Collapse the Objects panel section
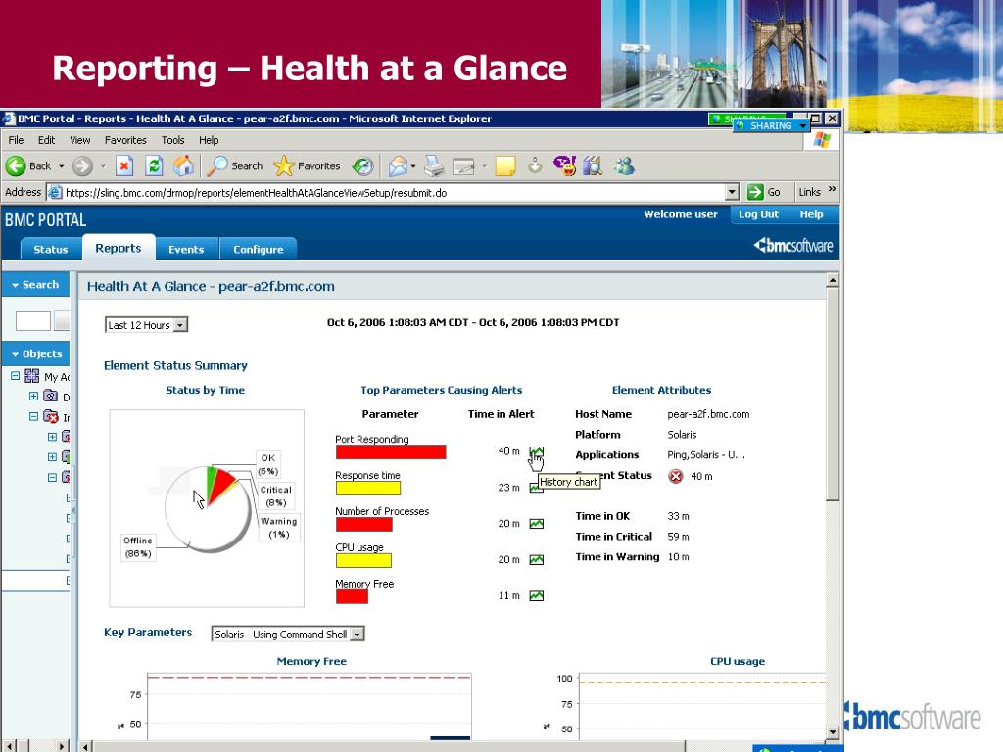Viewport: 1003px width, 752px height. point(16,354)
